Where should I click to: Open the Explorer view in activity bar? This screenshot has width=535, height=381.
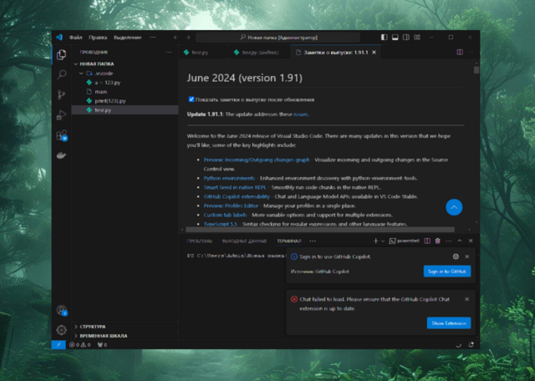(x=61, y=54)
